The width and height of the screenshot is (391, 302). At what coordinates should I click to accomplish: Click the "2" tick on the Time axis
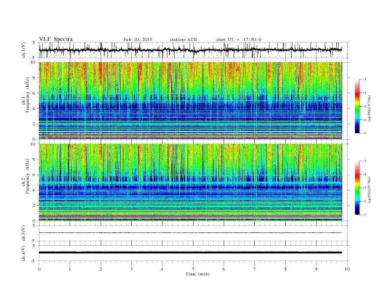tap(101, 269)
